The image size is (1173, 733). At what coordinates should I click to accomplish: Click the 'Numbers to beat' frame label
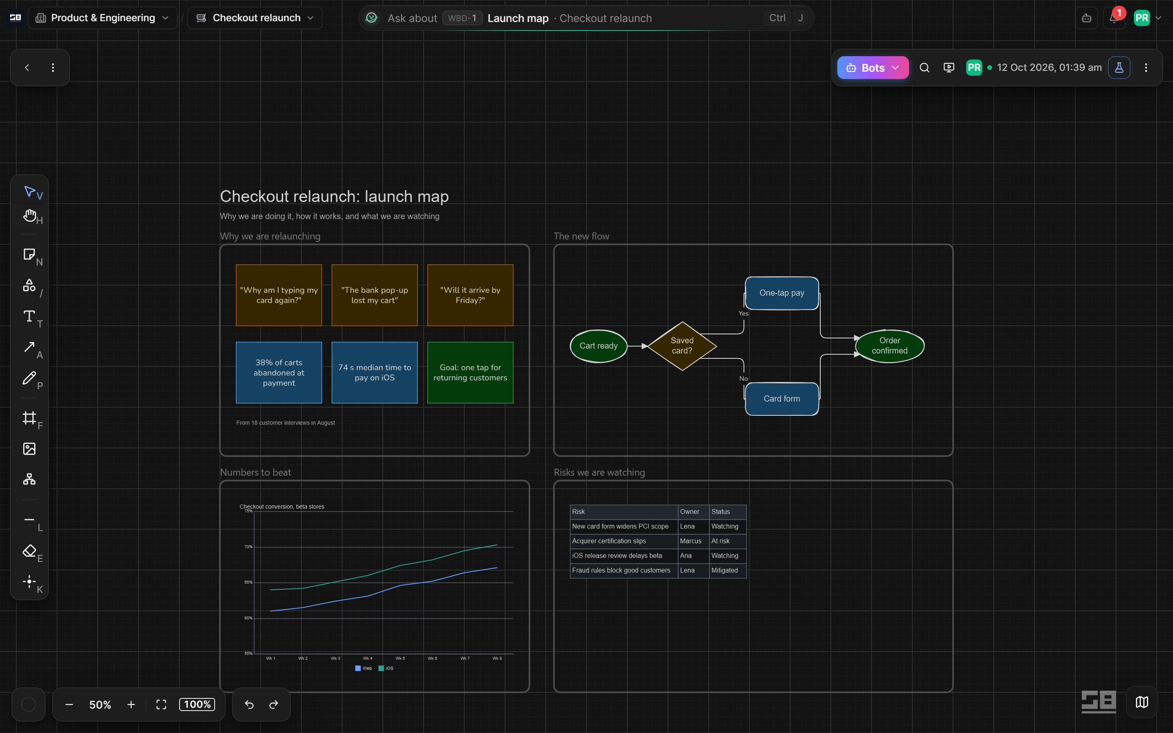(255, 472)
